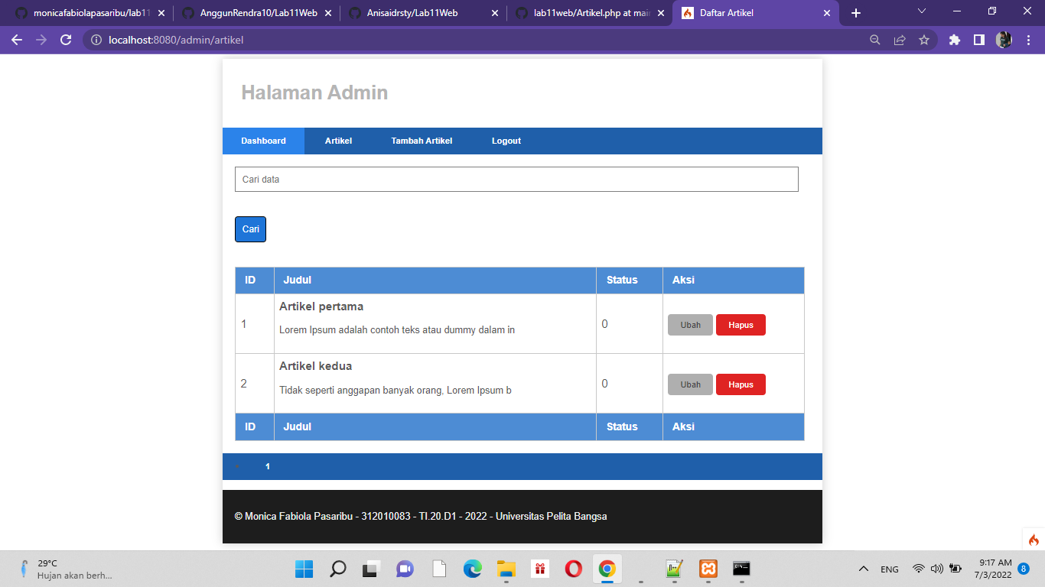Viewport: 1045px width, 587px height.
Task: Bookmark this page with the star icon
Action: coord(925,40)
